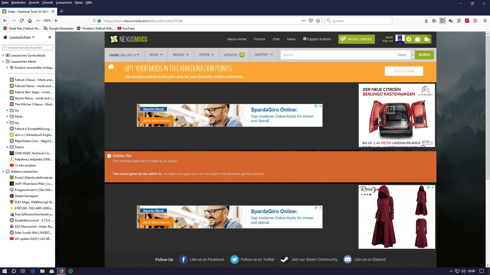Click the home page icon
This screenshot has width=490, height=275.
30,21
